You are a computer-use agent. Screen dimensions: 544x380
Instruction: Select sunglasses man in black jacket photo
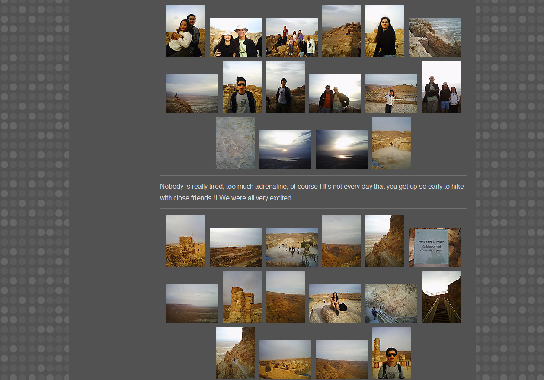(242, 87)
